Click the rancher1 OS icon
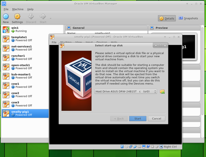The height and width of the screenshot is (157, 206). 6,58
